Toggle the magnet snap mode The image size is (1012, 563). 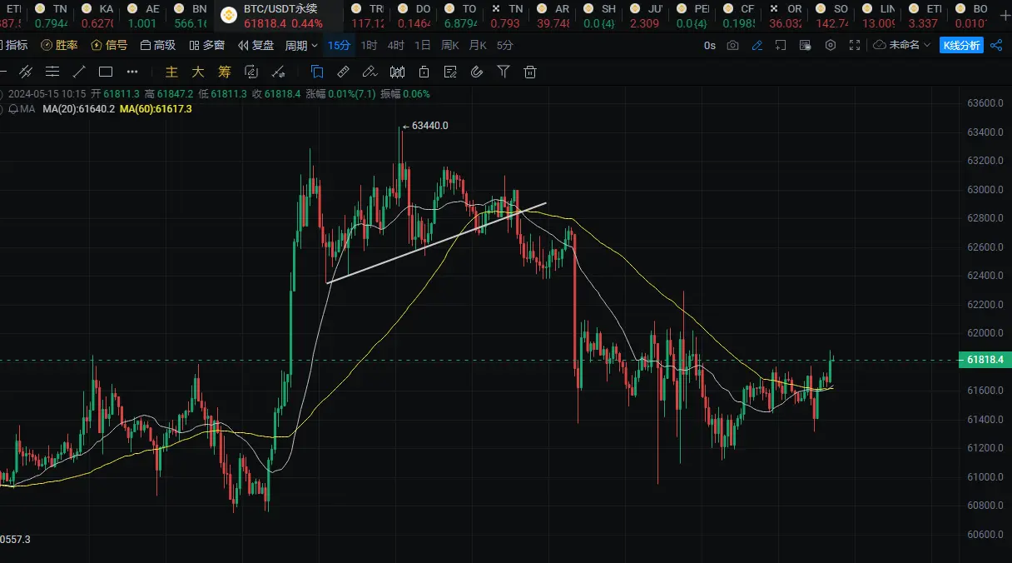pos(477,72)
